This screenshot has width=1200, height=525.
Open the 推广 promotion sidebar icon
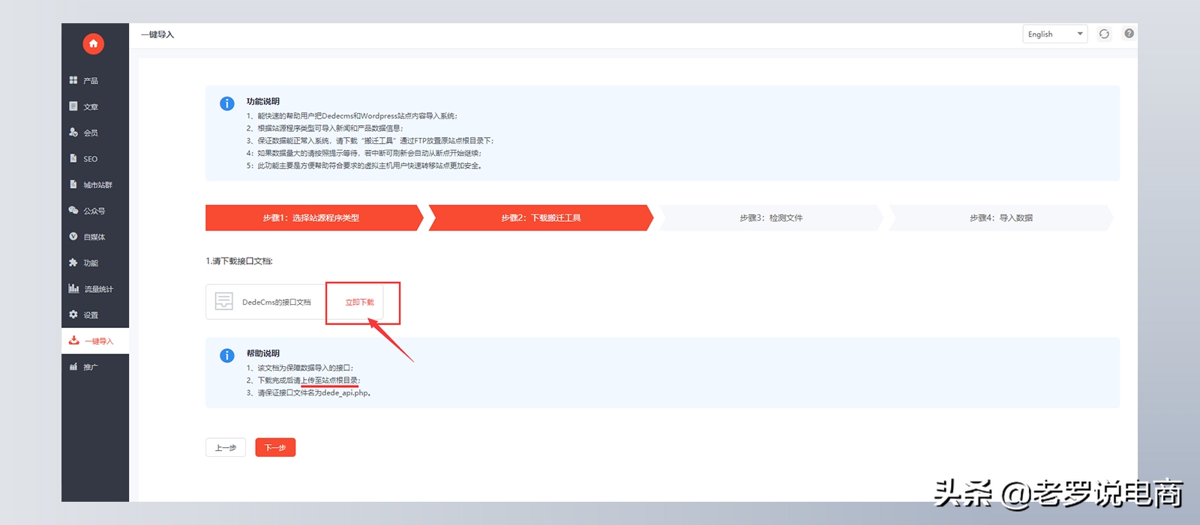pyautogui.click(x=73, y=367)
